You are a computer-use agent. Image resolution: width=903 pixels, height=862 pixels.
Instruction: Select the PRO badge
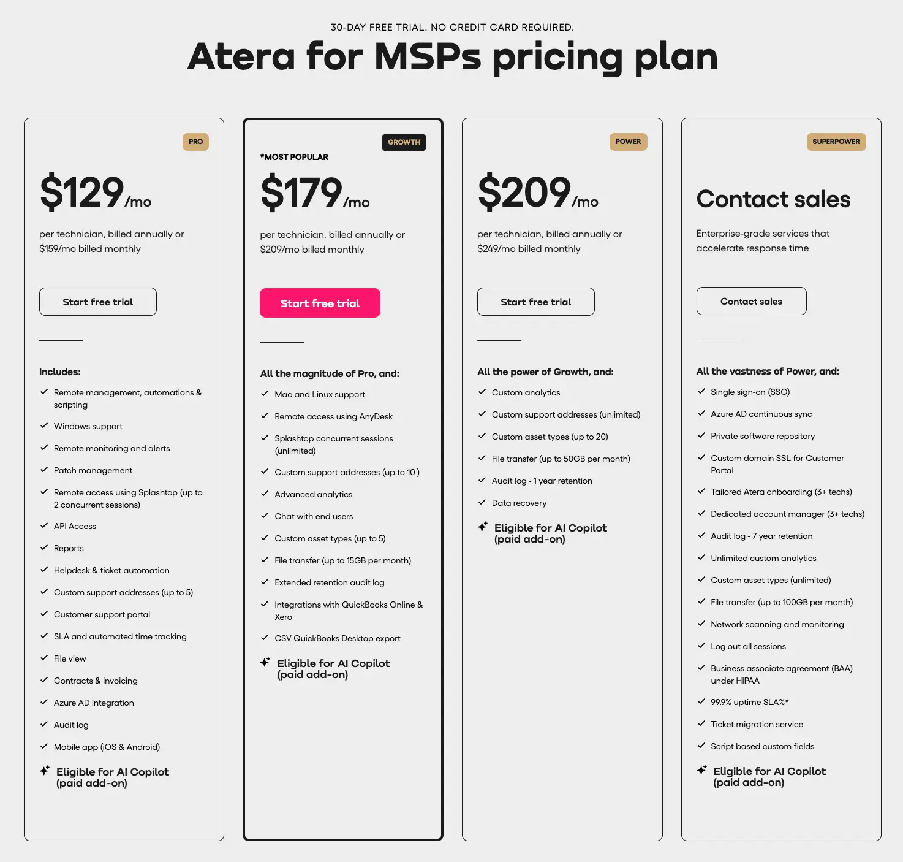coord(195,142)
